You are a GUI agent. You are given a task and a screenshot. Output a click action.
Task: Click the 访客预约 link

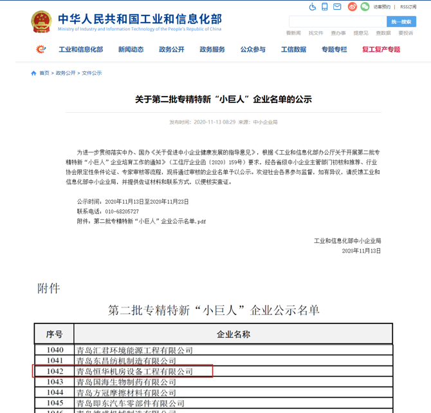(382, 7)
